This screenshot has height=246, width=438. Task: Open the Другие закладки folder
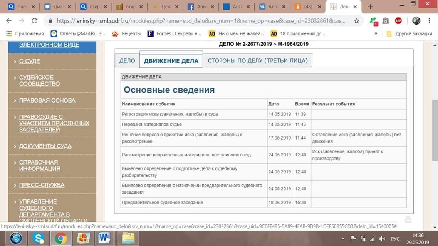tap(409, 33)
